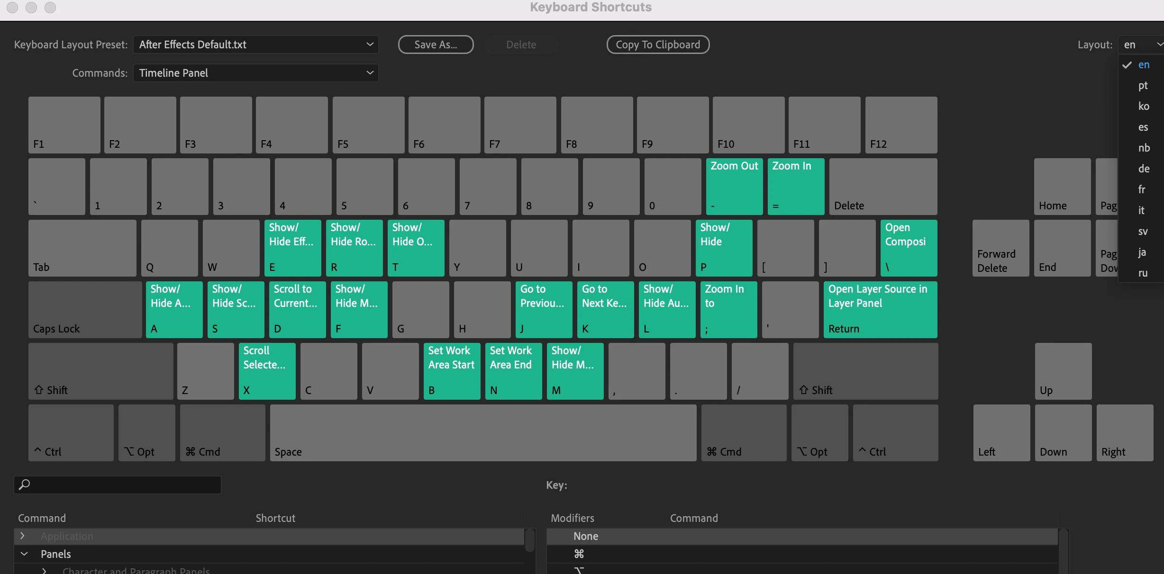The height and width of the screenshot is (574, 1164).
Task: Select the left Opt modifier key
Action: tap(146, 432)
